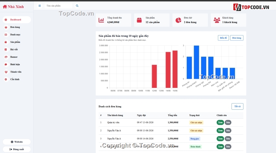Click Sửa for the Đang giao order
Image resolution: width=276 pixels, height=153 pixels.
228,139
